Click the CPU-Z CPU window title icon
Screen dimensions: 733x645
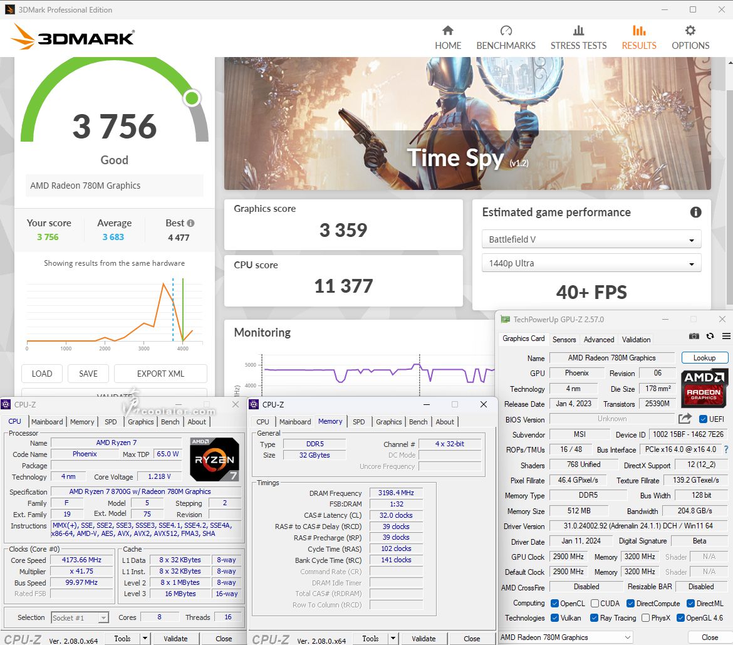[6, 404]
